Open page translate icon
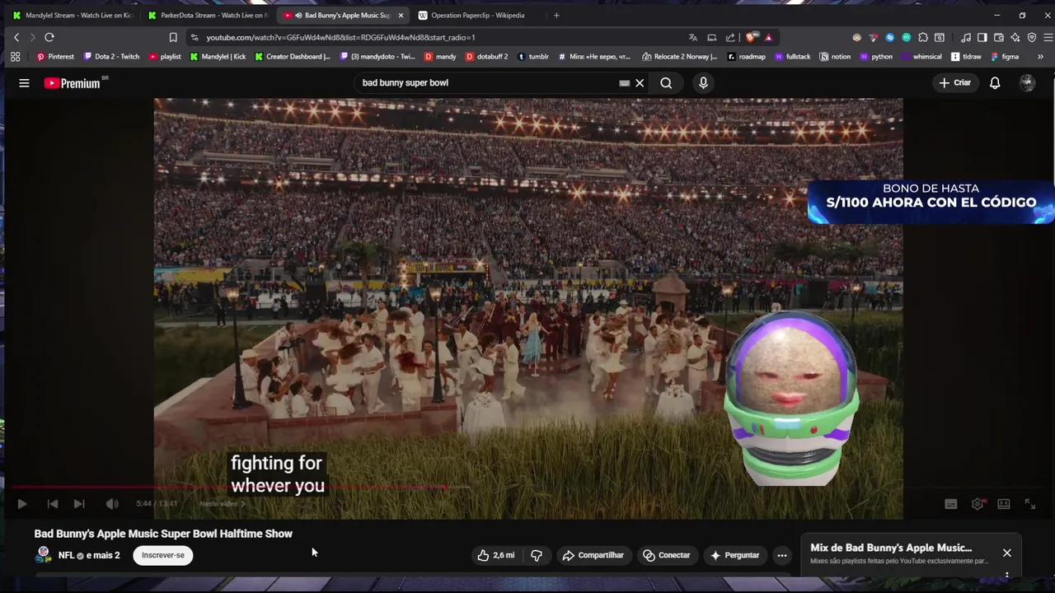Screen dimensions: 1055x593 click(692, 37)
